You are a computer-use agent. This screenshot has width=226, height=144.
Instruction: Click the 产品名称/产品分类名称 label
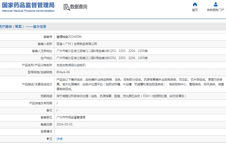point(37,65)
